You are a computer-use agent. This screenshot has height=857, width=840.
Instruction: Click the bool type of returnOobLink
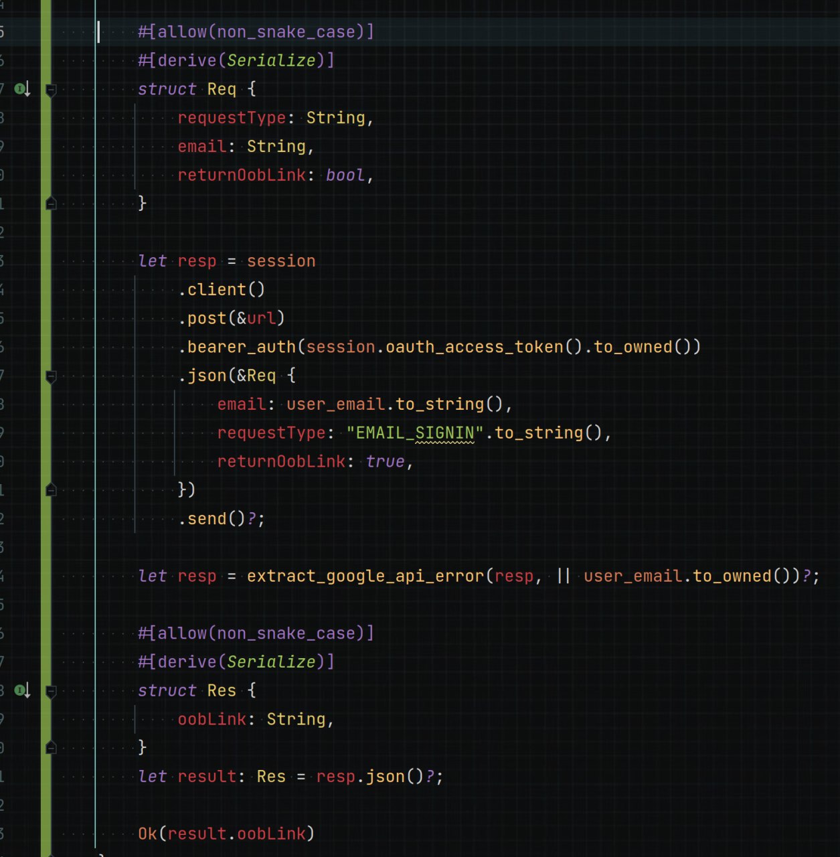click(x=345, y=175)
